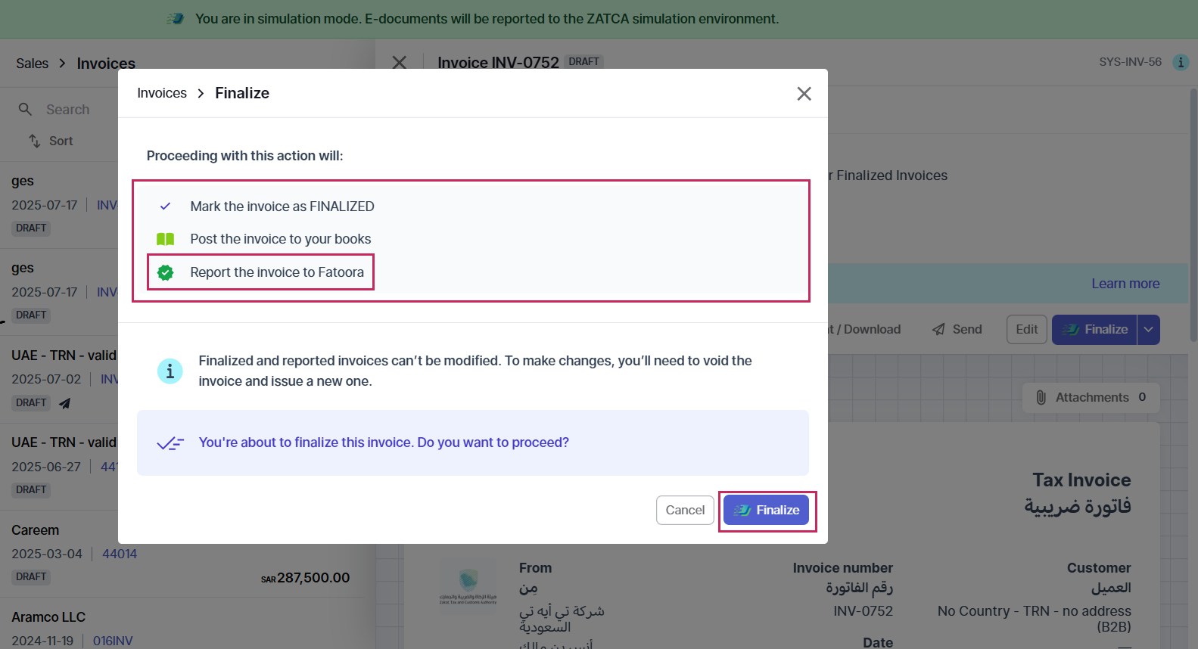This screenshot has height=649, width=1198.
Task: Open the Learn more link
Action: [x=1125, y=284]
